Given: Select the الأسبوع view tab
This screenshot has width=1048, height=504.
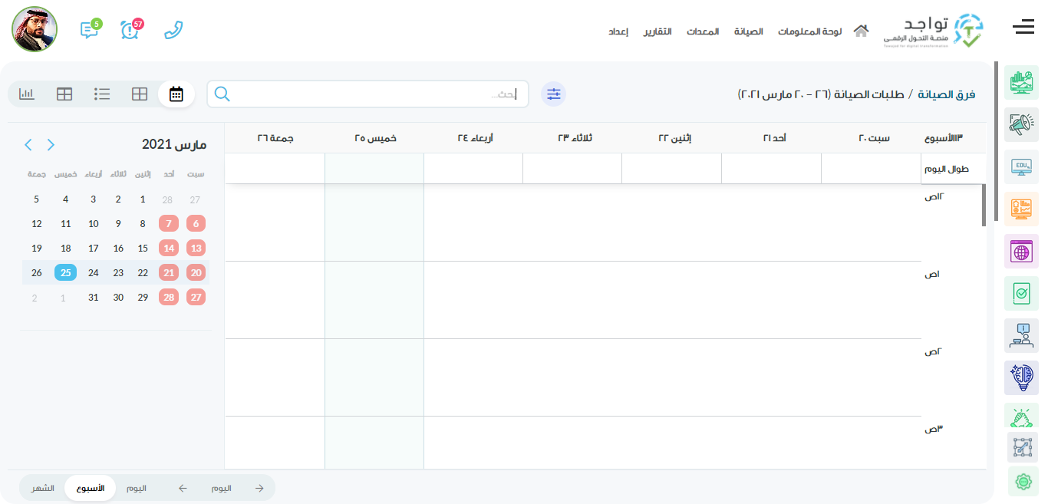Looking at the screenshot, I should tap(91, 488).
